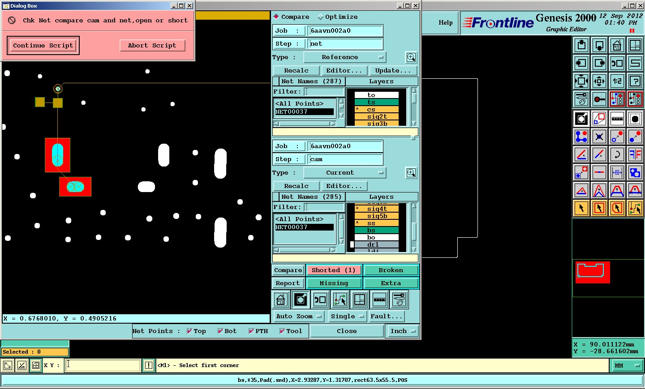Screen dimensions: 645x389
Task: Click the pan up icon in right toolbar
Action: pos(581,45)
